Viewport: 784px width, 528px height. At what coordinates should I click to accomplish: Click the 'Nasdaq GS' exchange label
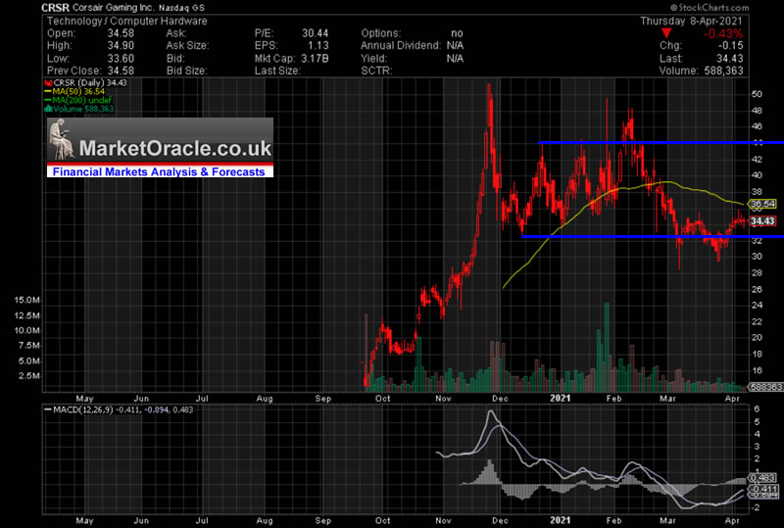(181, 8)
